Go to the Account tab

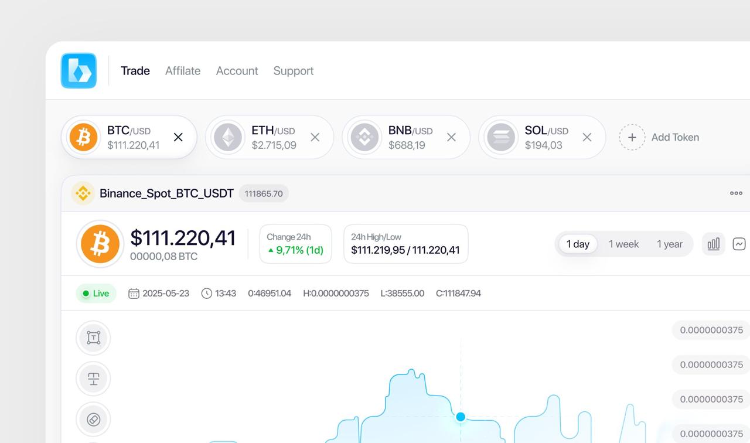click(x=237, y=71)
